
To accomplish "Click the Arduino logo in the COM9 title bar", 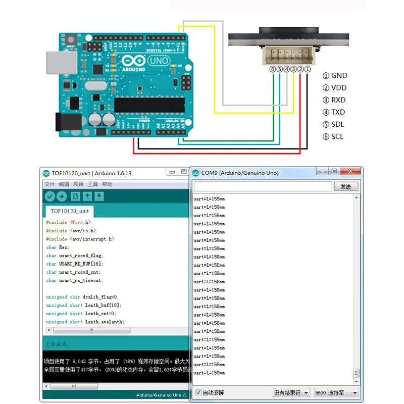I will [195, 173].
